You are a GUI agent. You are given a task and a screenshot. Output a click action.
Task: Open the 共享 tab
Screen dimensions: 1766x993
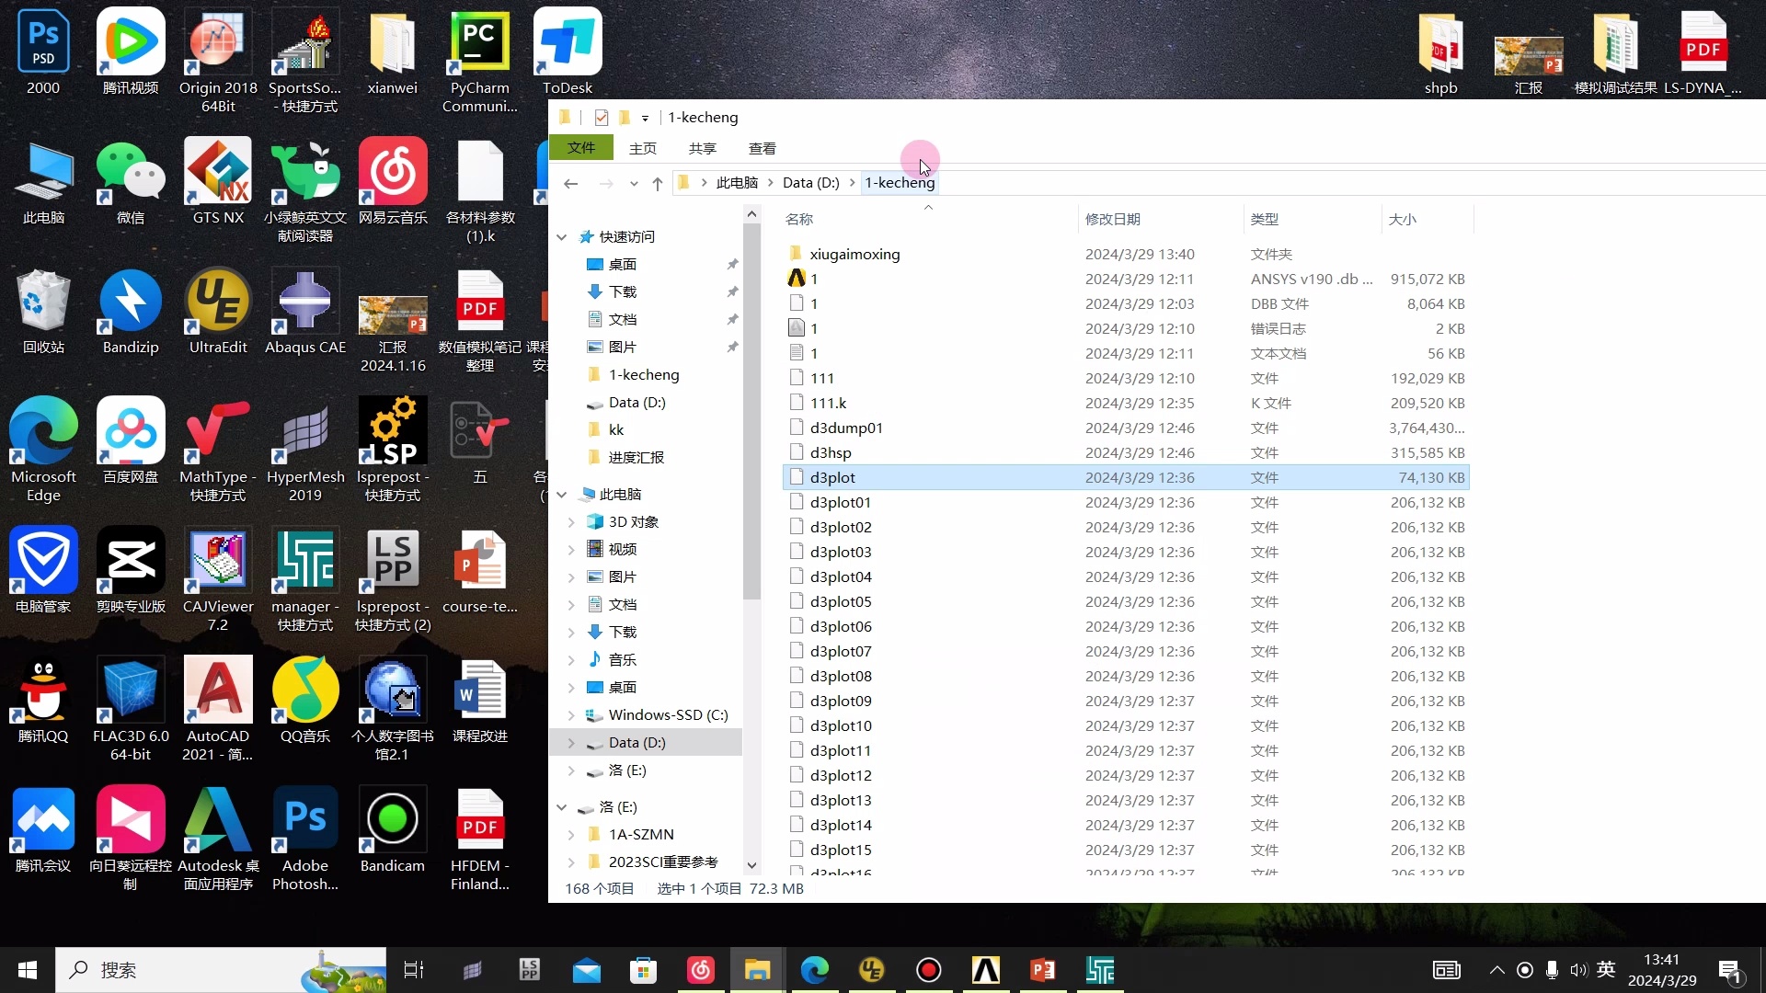(702, 147)
